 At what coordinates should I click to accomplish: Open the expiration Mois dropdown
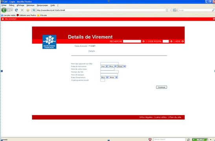(x=104, y=77)
